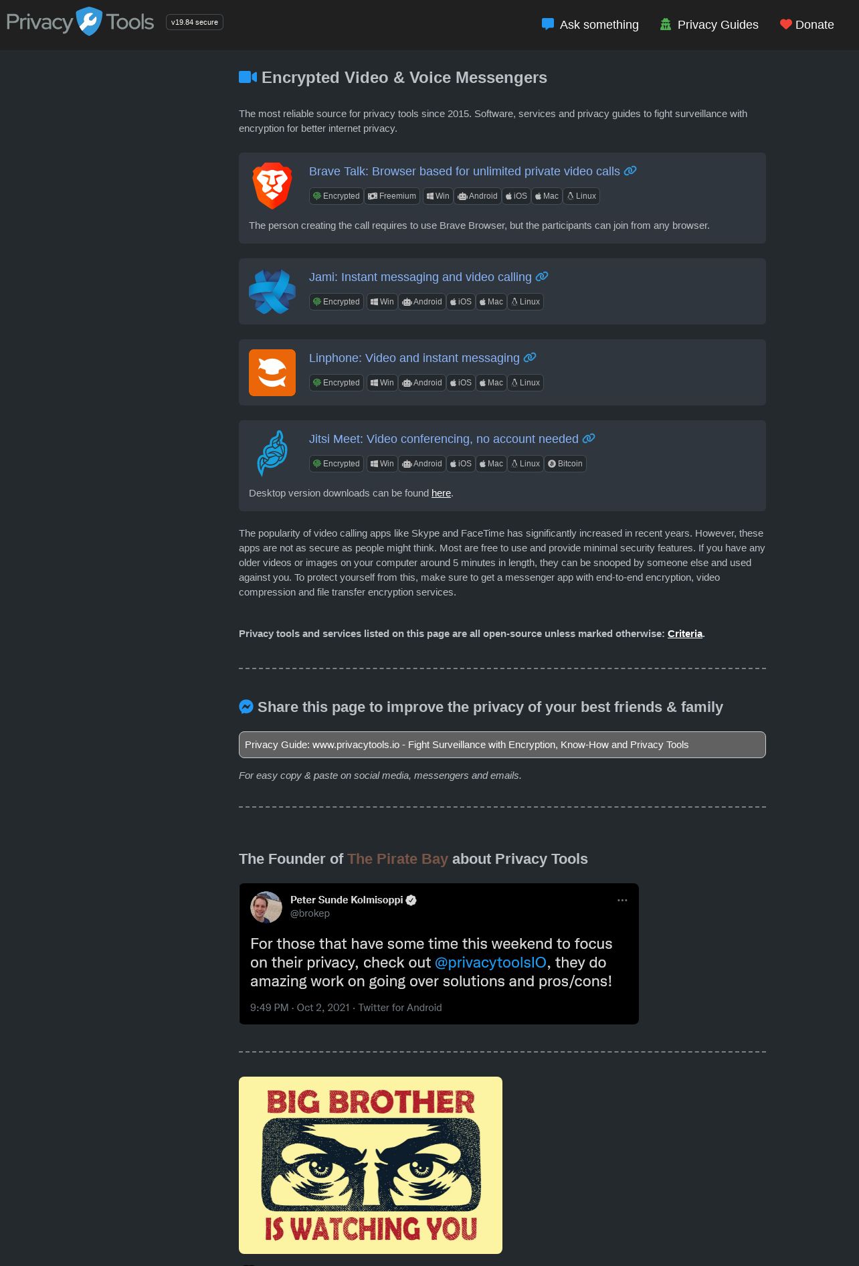This screenshot has height=1266, width=859.
Task: Click the chain link icon beside Brave Talk title
Action: [630, 171]
